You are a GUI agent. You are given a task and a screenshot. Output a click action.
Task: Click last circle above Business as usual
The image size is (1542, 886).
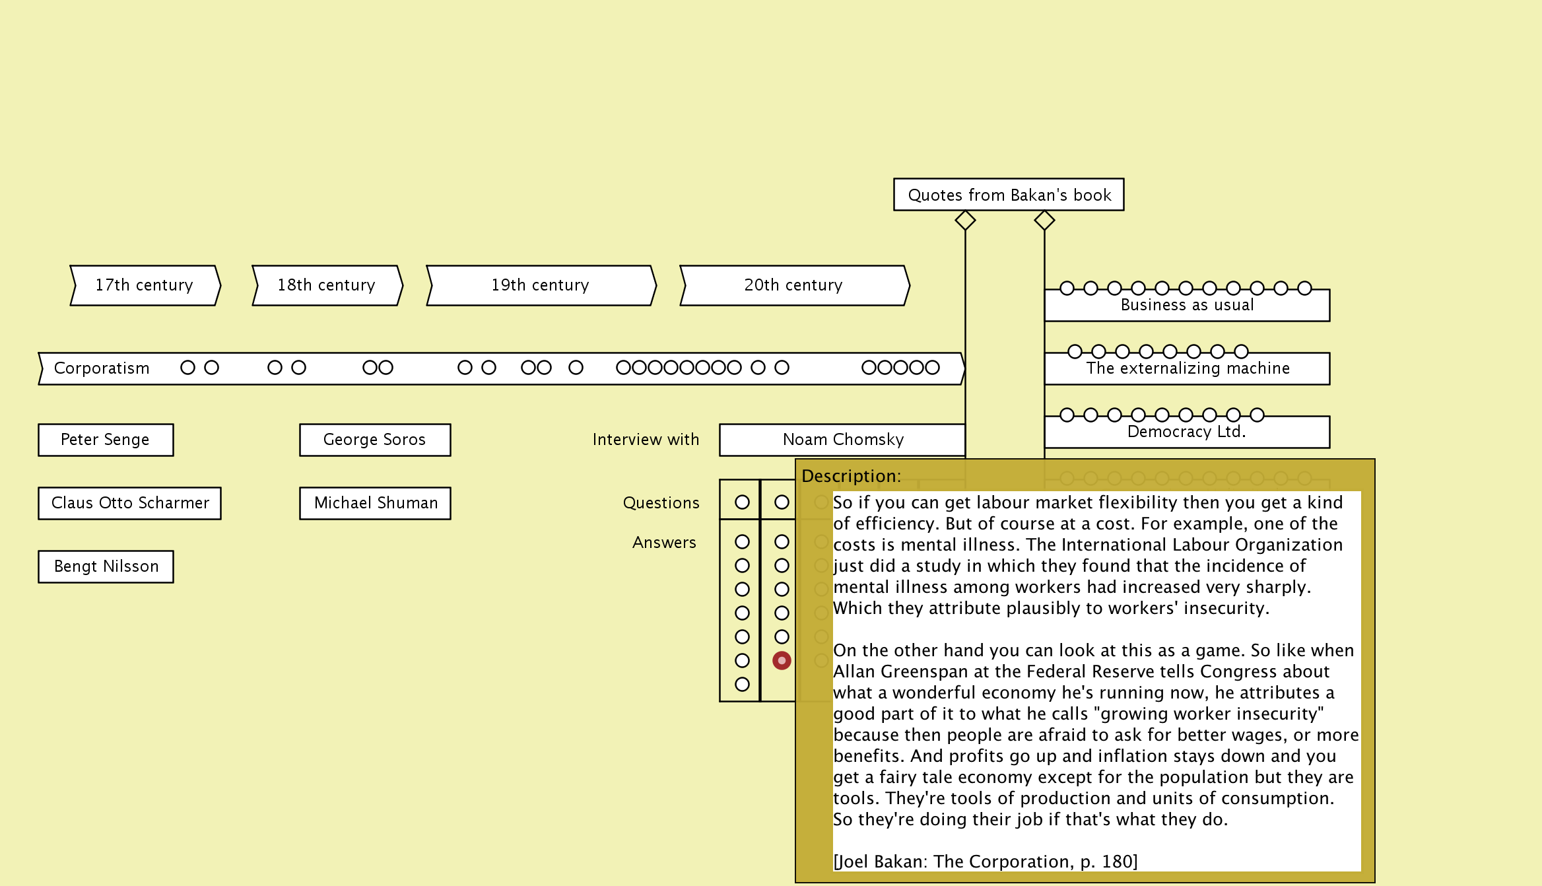coord(1304,288)
